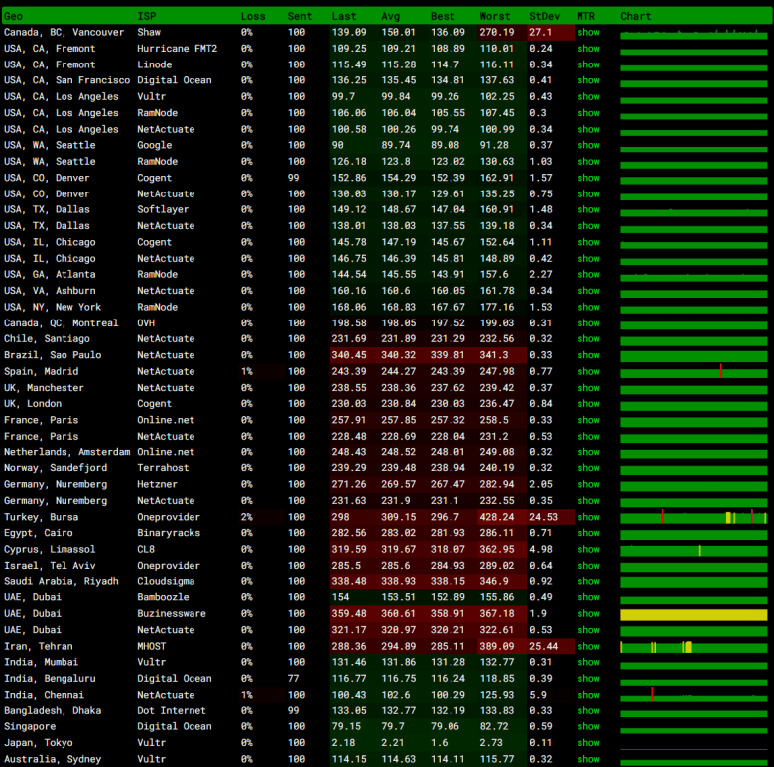774x767 pixels.
Task: Click the chart bar for Iran Tehran
Action: (x=694, y=647)
